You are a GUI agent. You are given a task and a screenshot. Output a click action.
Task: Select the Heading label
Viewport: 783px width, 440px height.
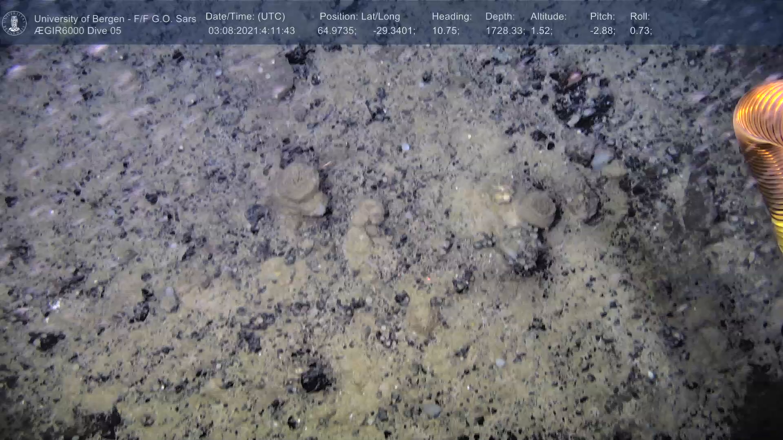pyautogui.click(x=451, y=17)
